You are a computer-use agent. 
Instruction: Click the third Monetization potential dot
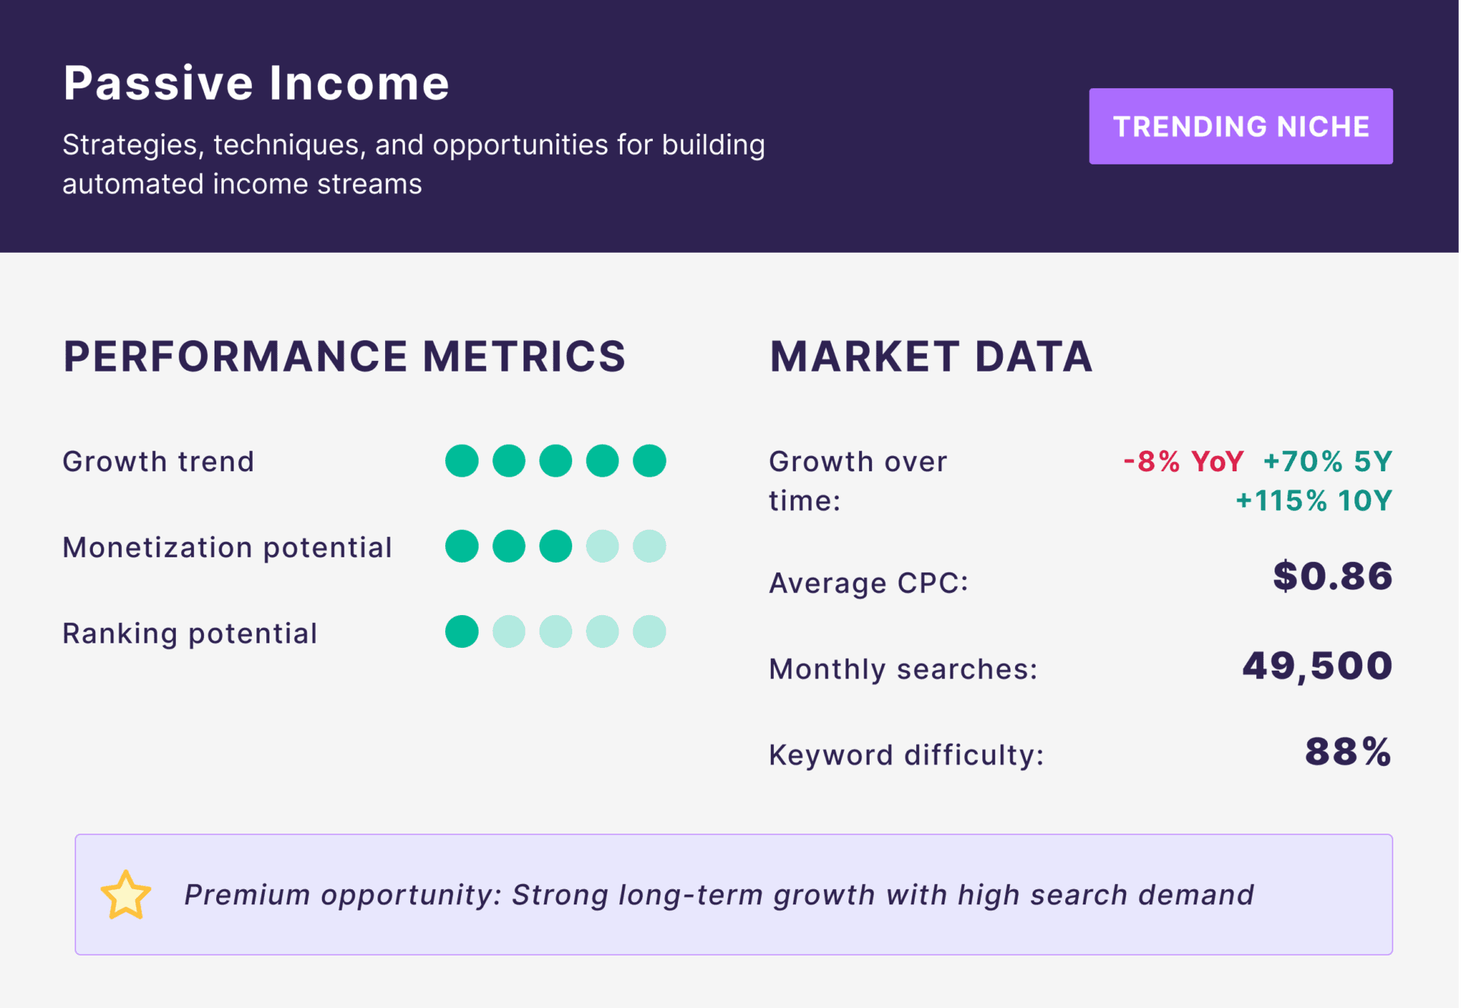coord(555,547)
